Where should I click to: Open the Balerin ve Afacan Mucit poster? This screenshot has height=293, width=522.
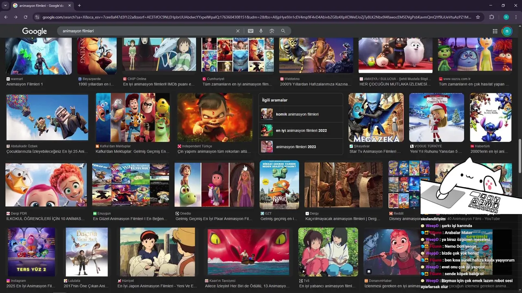87,251
